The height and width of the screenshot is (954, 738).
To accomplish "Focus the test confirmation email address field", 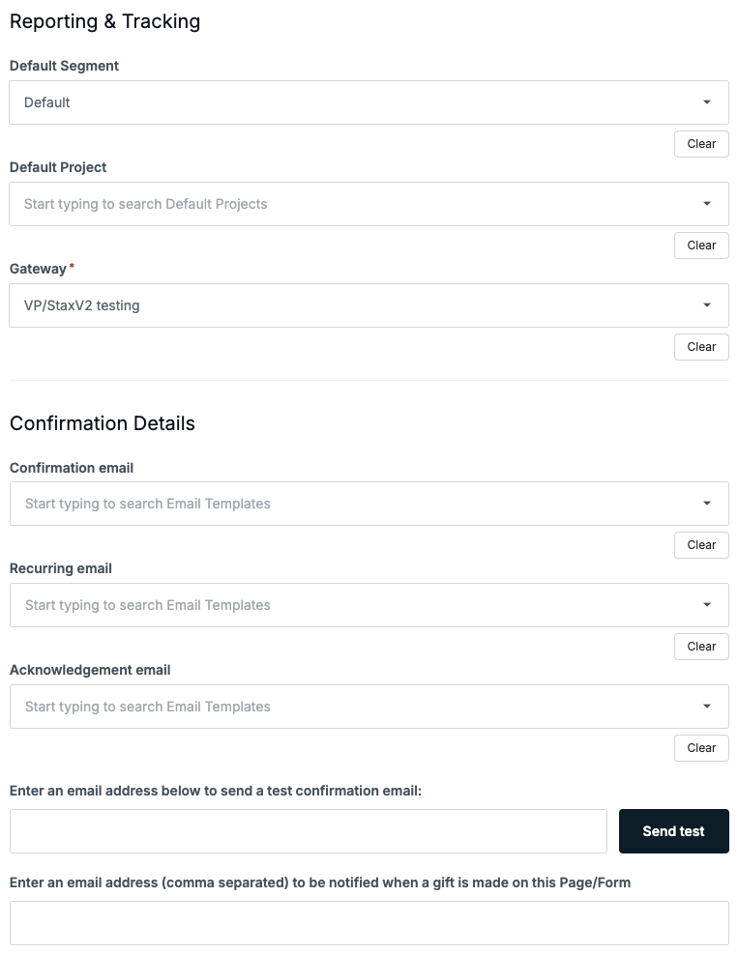I will pyautogui.click(x=309, y=831).
